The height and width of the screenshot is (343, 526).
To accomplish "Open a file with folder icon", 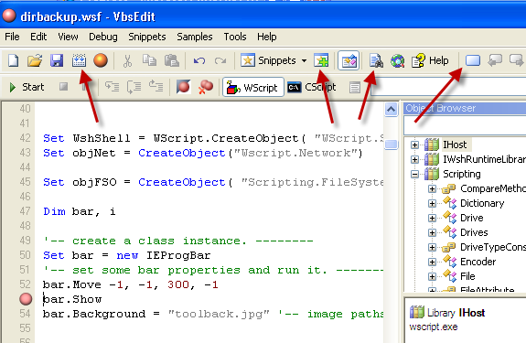I will point(35,60).
